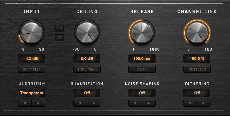The width and height of the screenshot is (230, 116).
Task: Step Noise Shaping down with arrow
Action: coord(135,103)
